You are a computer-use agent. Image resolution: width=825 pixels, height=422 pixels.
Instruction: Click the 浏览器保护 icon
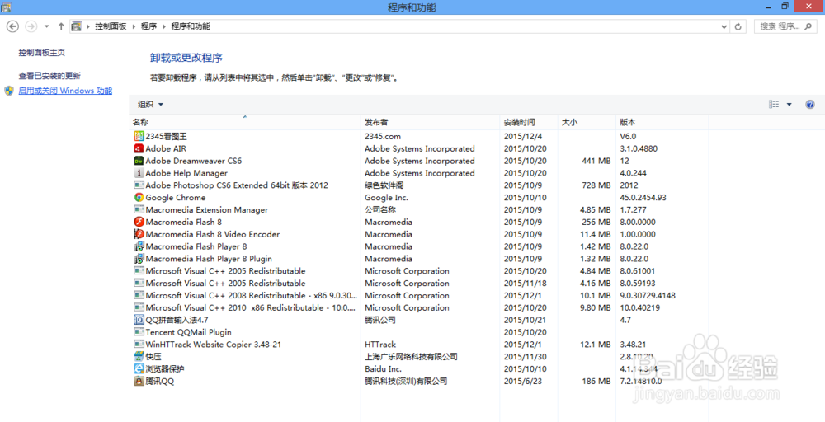(x=139, y=368)
